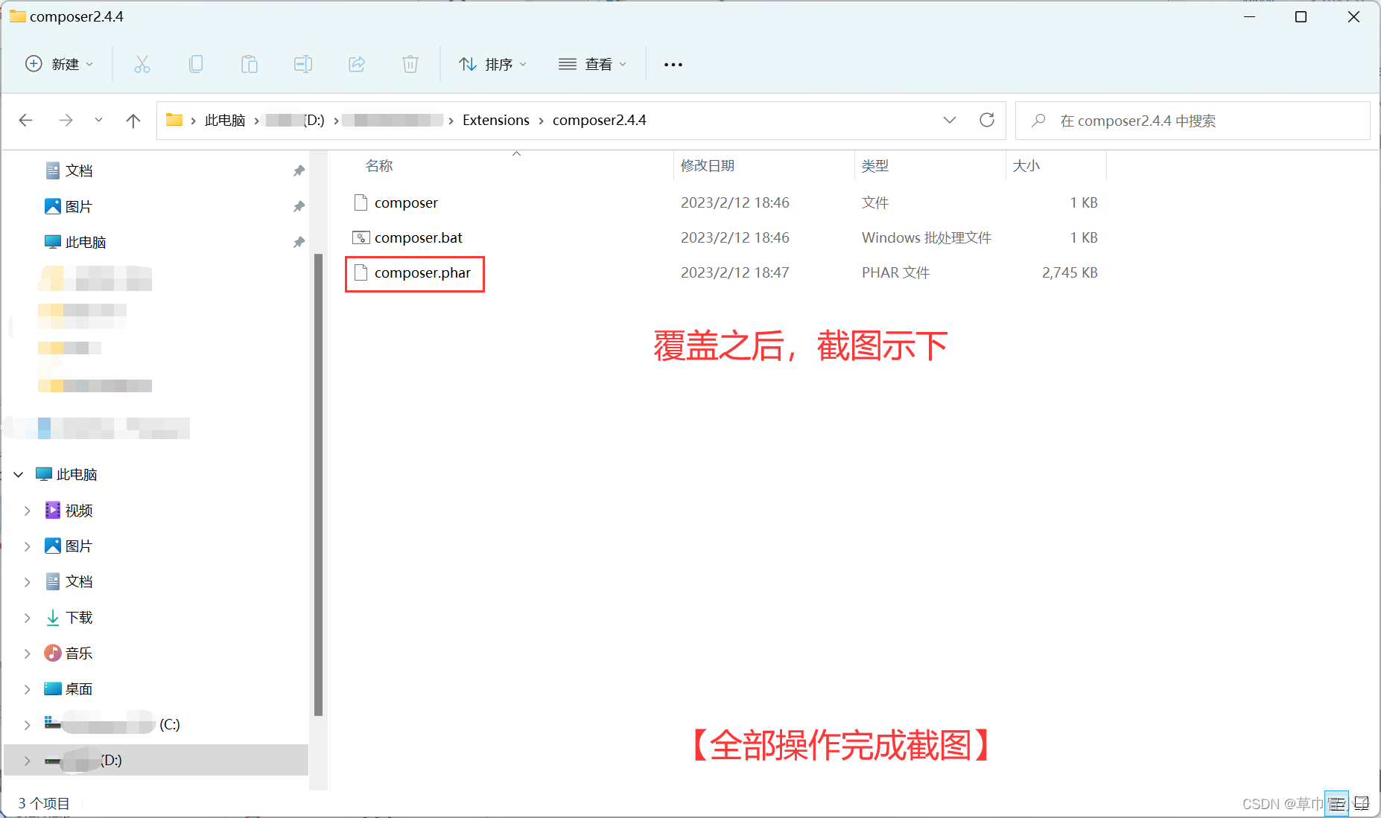The width and height of the screenshot is (1381, 818).
Task: Unpin 图片 from quick access
Action: point(299,206)
